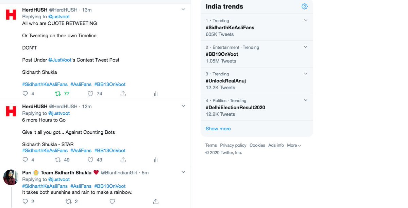Expand options for #BB13OnVoot trend
Image resolution: width=408 pixels, height=208 pixels.
pos(305,47)
